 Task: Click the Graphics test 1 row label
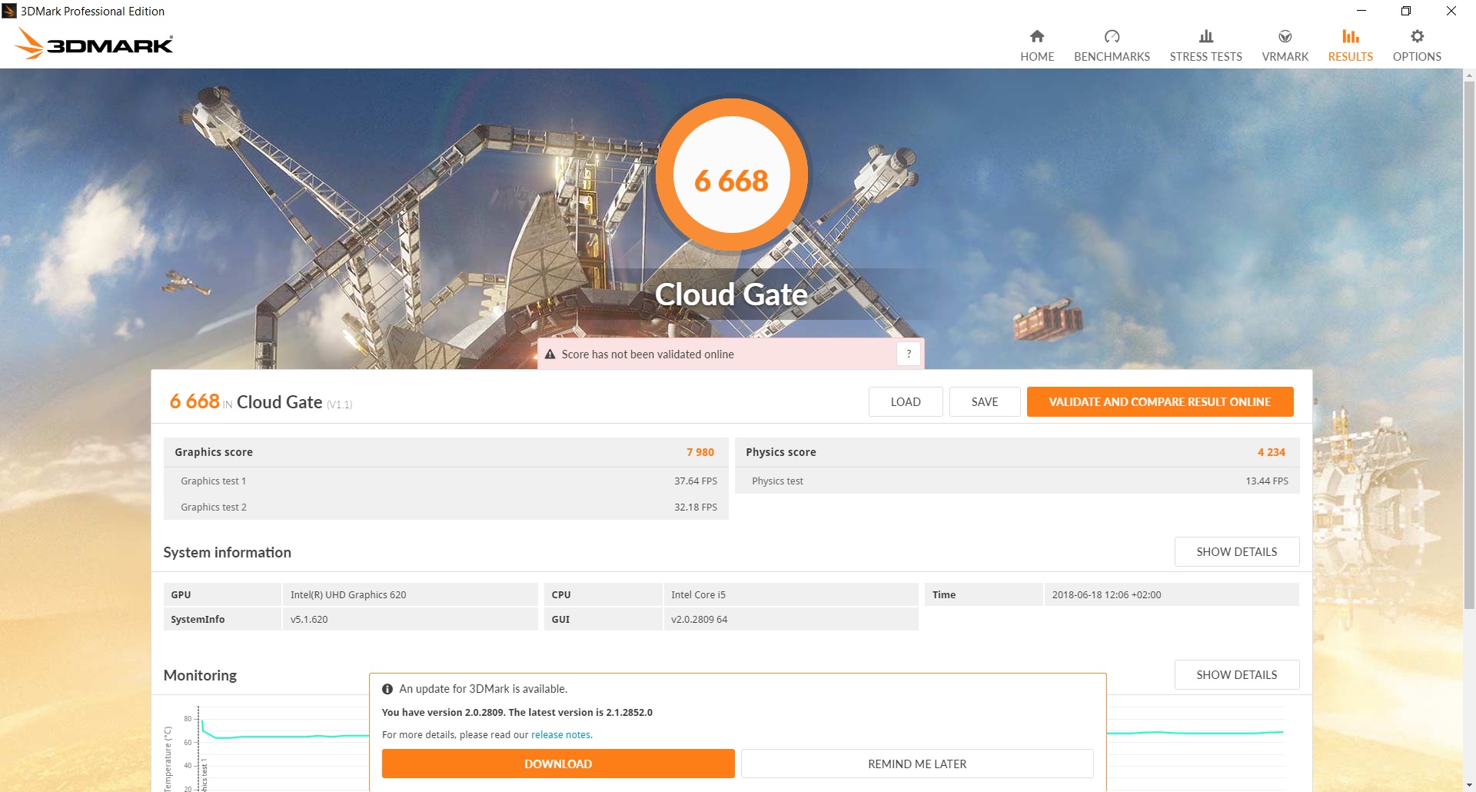(214, 481)
